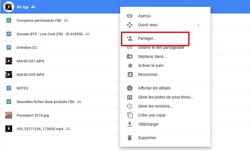Click the Docs icon of Dossier BTS file
This screenshot has width=250, height=151.
(9, 34)
